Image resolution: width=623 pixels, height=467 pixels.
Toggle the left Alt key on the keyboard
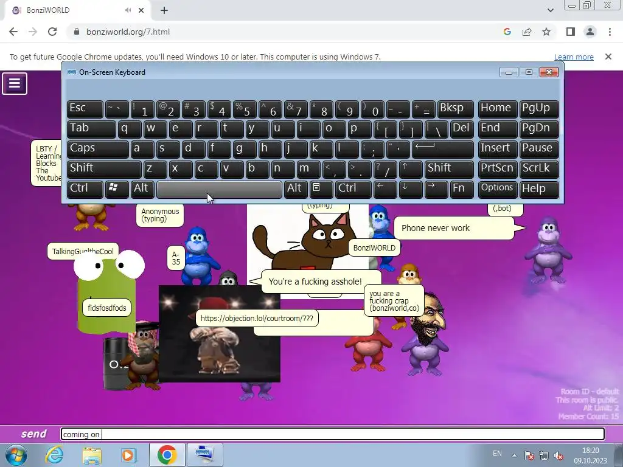click(x=142, y=189)
